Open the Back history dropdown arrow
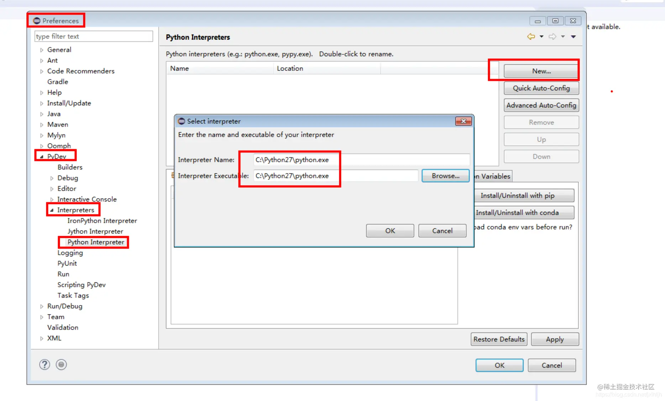 541,37
